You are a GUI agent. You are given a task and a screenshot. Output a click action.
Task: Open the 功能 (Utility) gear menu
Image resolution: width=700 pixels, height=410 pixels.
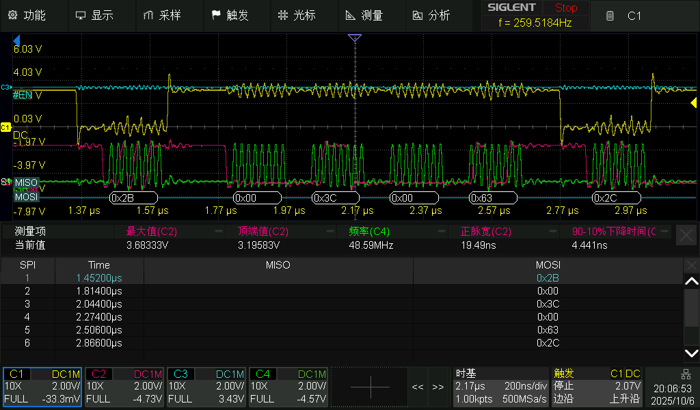click(x=27, y=15)
